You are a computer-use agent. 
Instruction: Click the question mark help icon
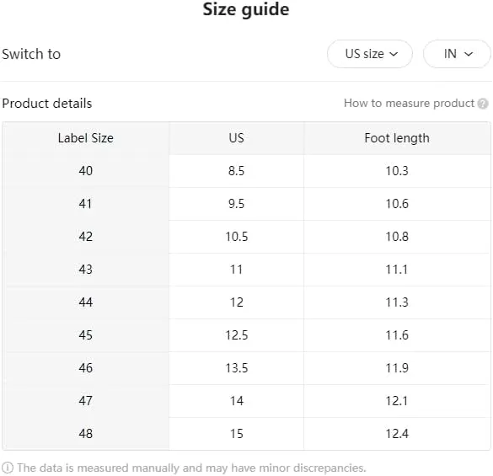click(x=483, y=104)
